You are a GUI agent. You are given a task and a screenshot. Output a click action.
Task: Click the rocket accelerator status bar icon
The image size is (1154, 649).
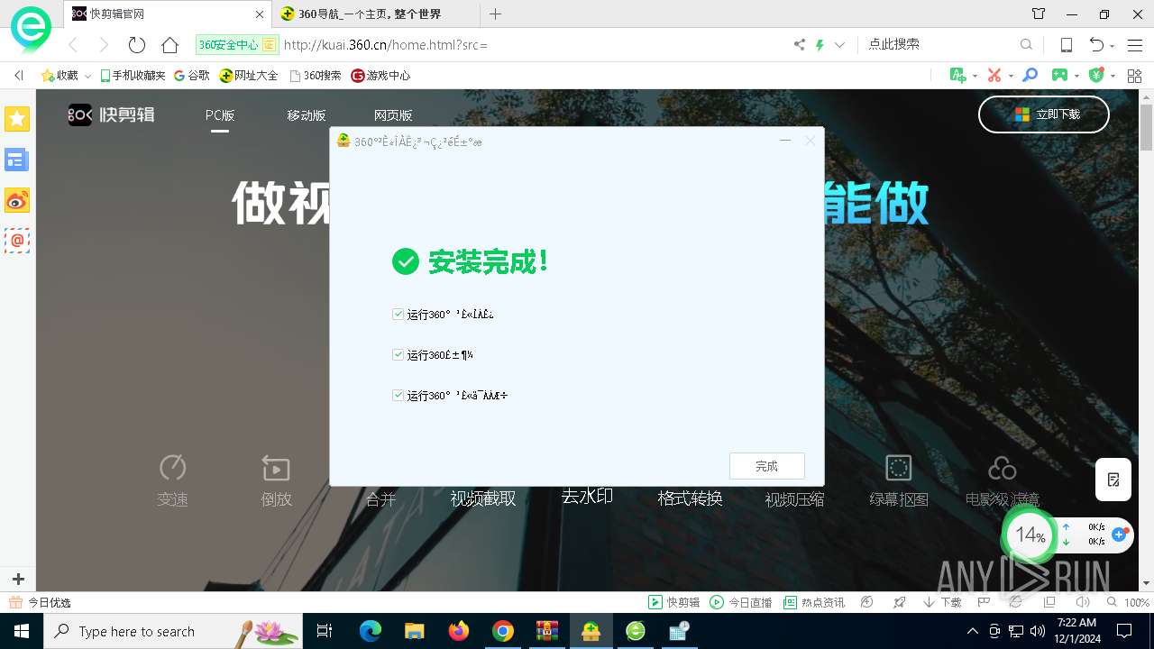[x=899, y=602]
